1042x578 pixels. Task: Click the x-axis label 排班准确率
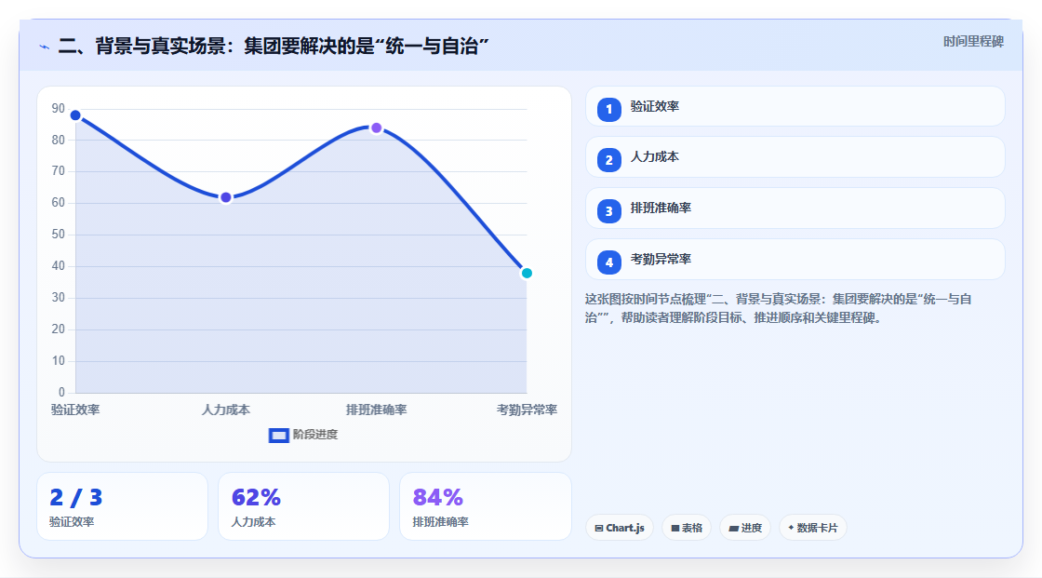pyautogui.click(x=376, y=410)
